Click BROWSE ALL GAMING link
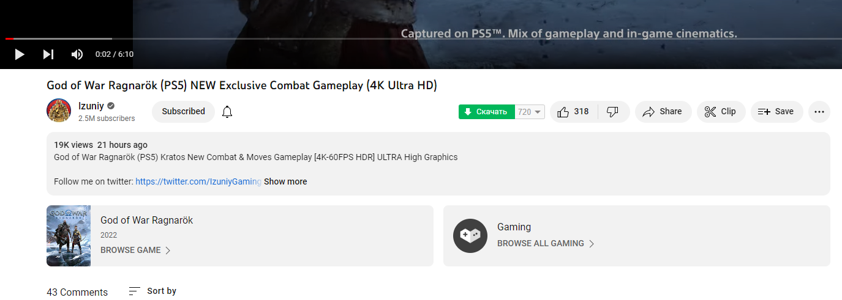 coord(546,243)
